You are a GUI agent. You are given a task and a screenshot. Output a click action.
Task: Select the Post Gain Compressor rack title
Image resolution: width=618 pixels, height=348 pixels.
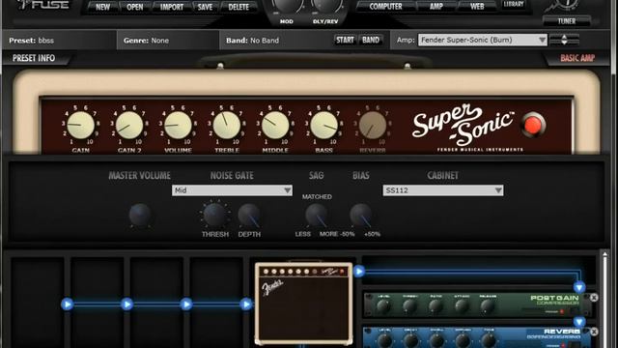(554, 300)
